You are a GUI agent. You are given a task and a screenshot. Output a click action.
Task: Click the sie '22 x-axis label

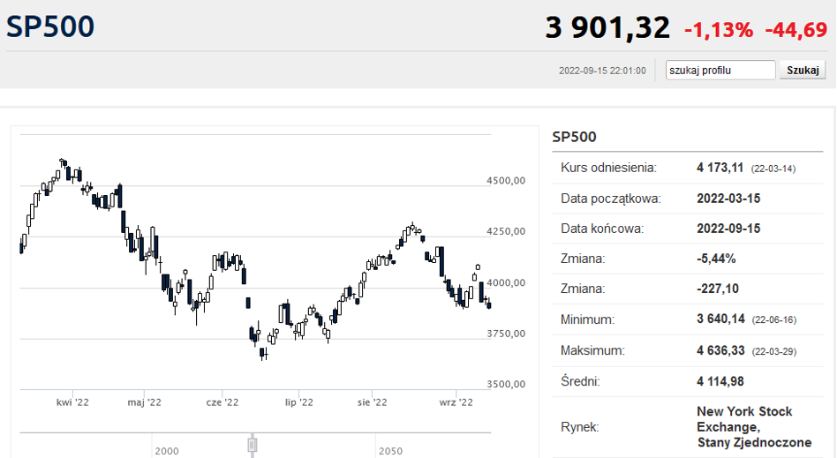372,402
